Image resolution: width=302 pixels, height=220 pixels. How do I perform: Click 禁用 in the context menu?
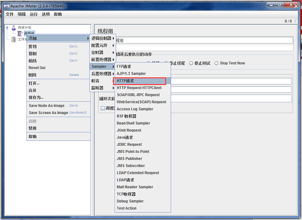click(59, 128)
